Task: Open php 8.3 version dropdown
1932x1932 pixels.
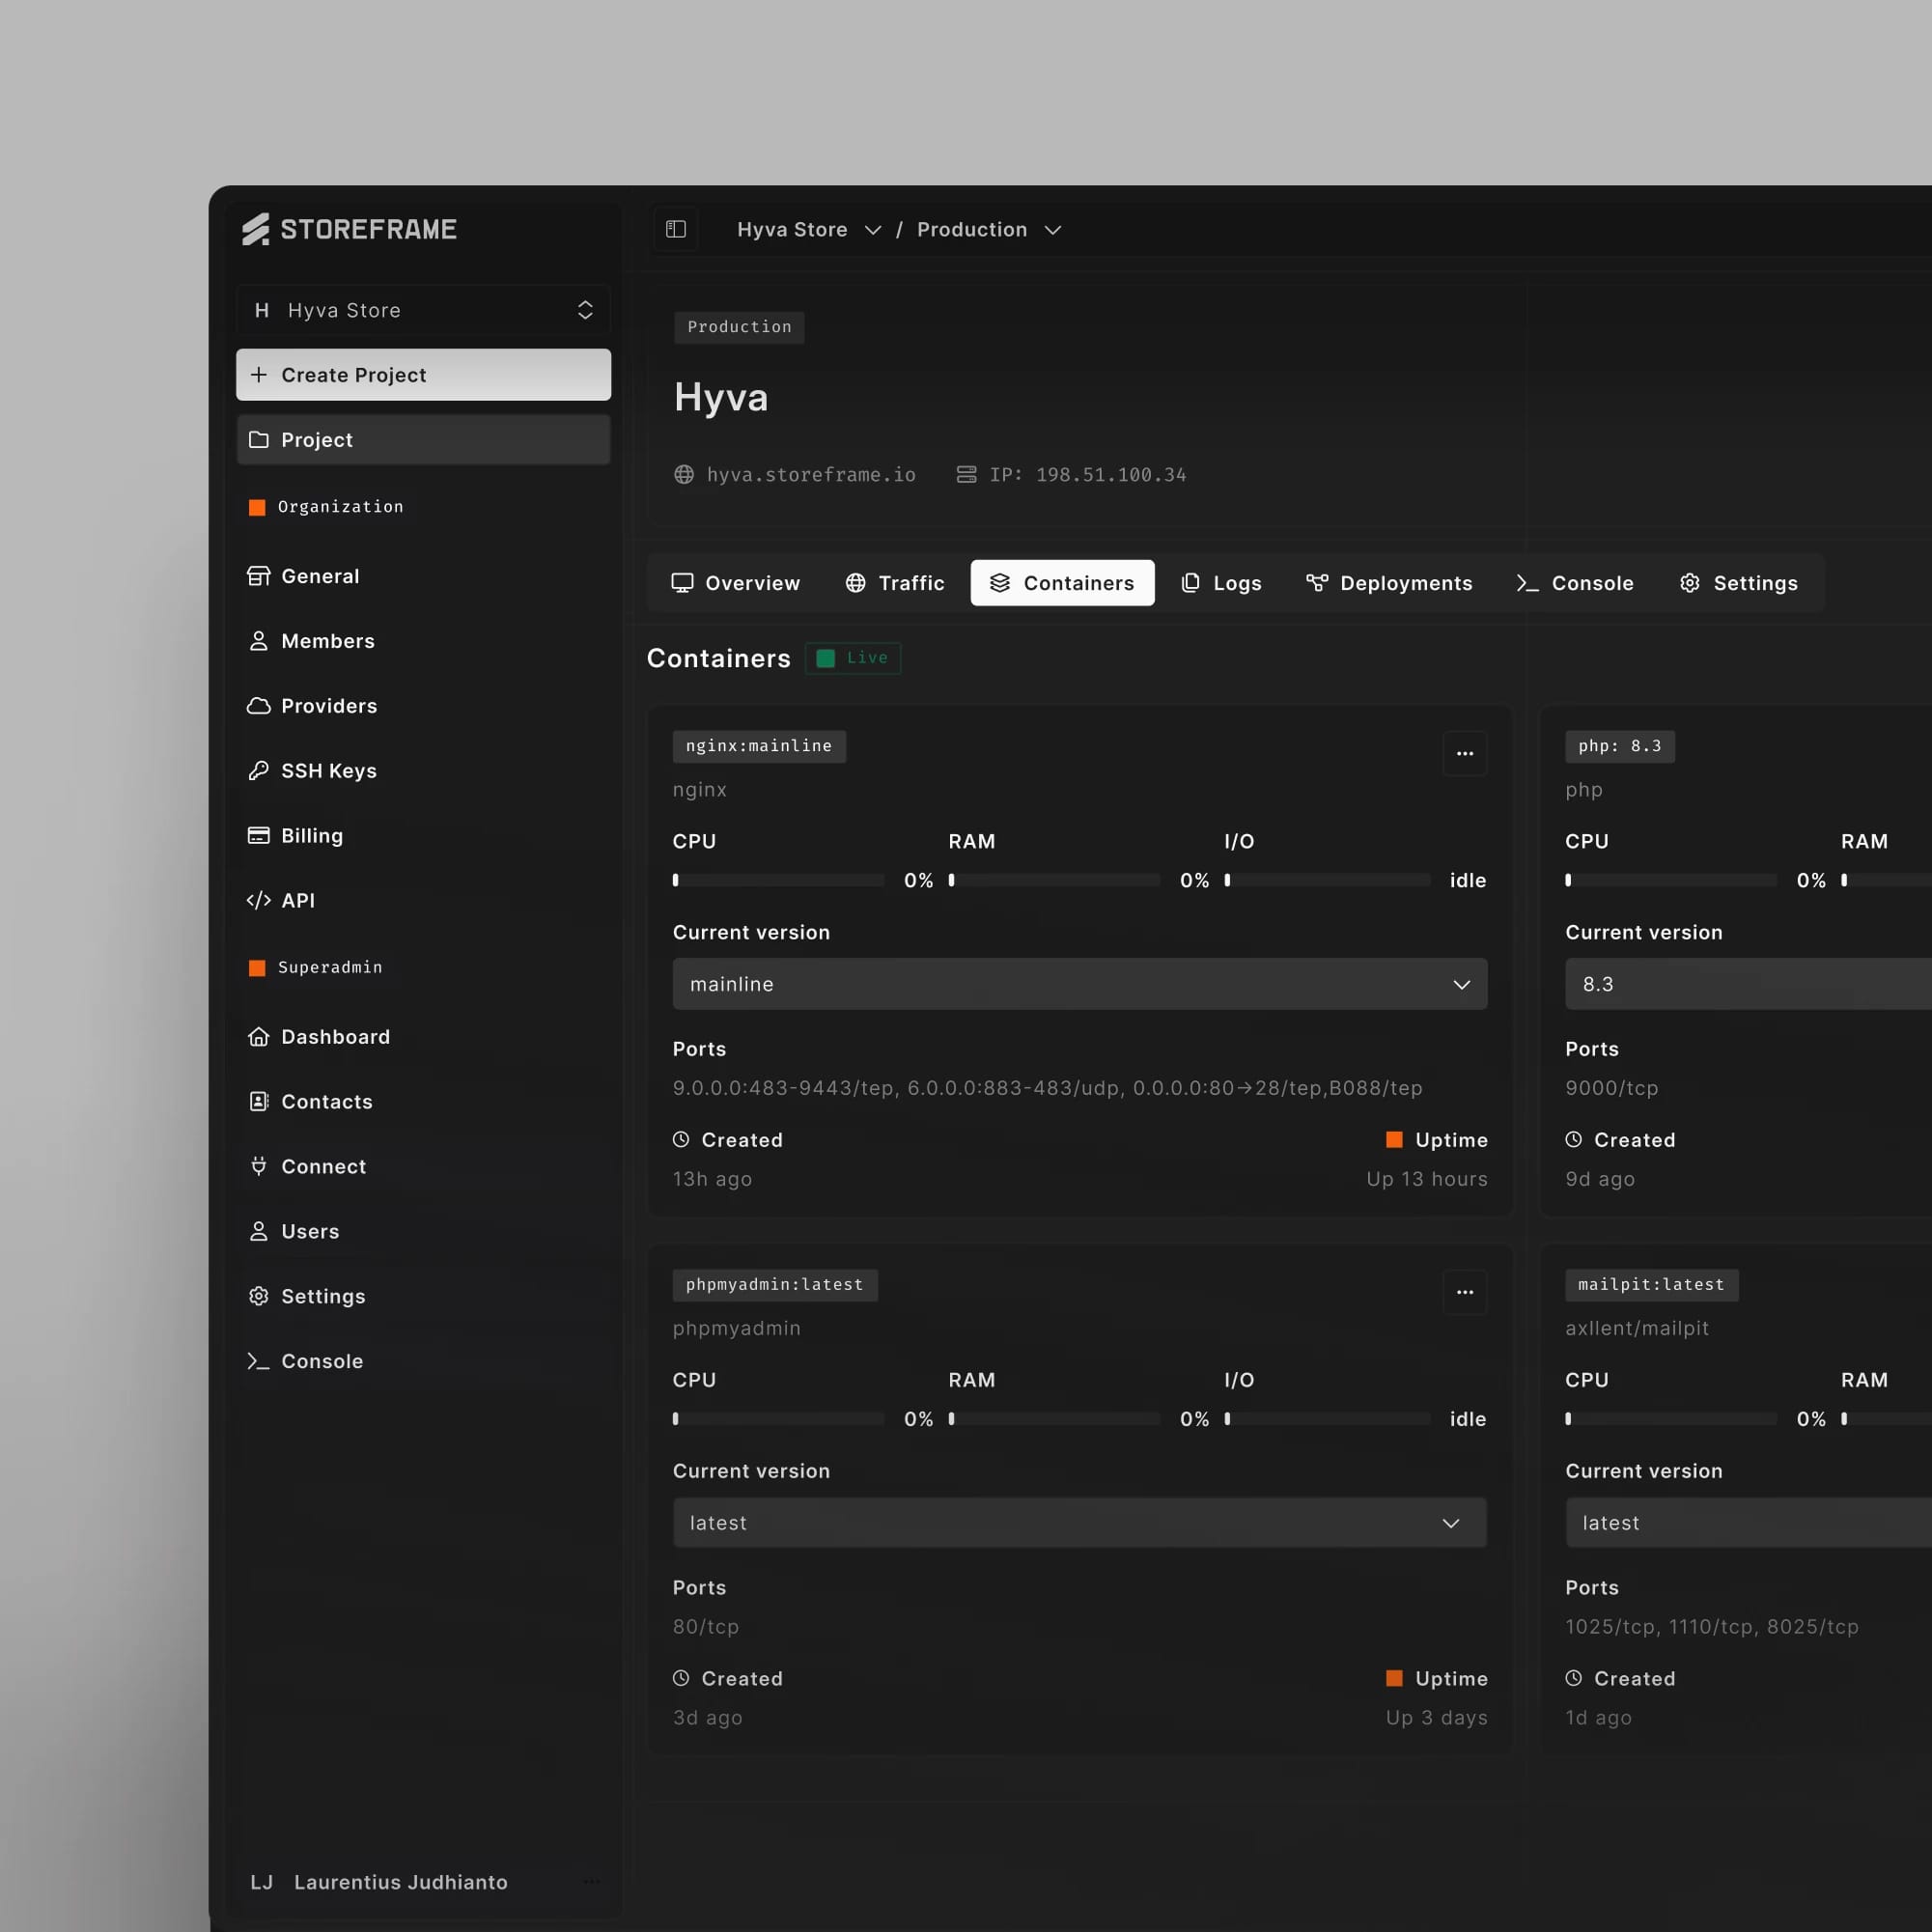Action: [x=1749, y=984]
